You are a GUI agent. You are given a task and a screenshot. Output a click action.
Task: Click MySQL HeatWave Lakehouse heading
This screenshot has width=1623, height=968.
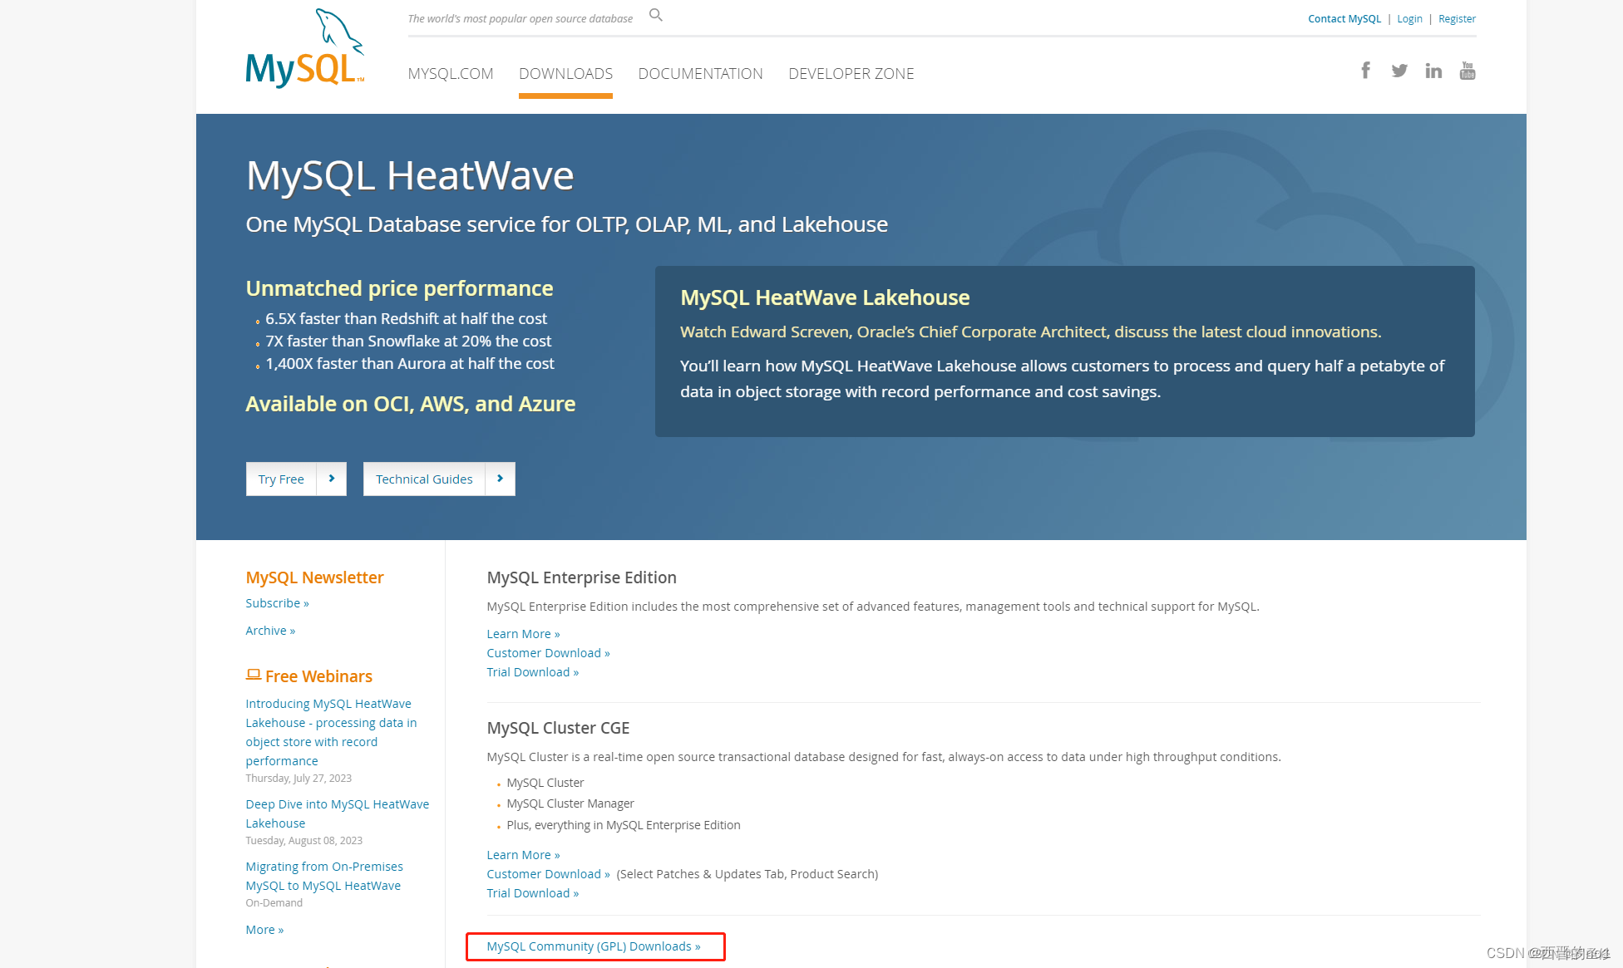click(x=825, y=297)
